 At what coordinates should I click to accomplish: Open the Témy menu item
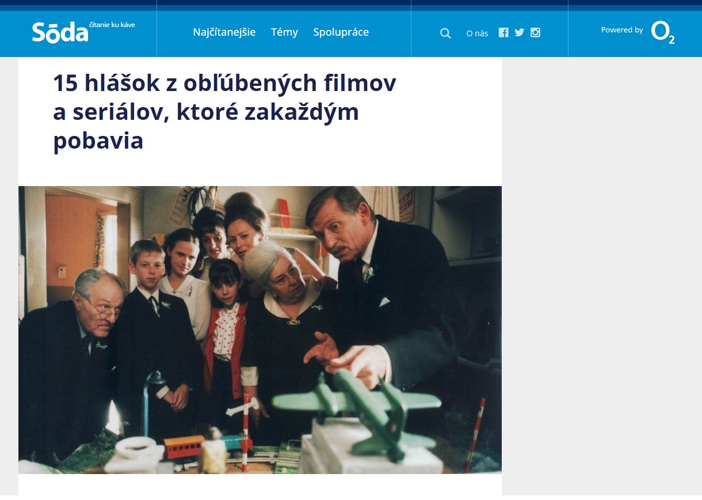tap(284, 32)
